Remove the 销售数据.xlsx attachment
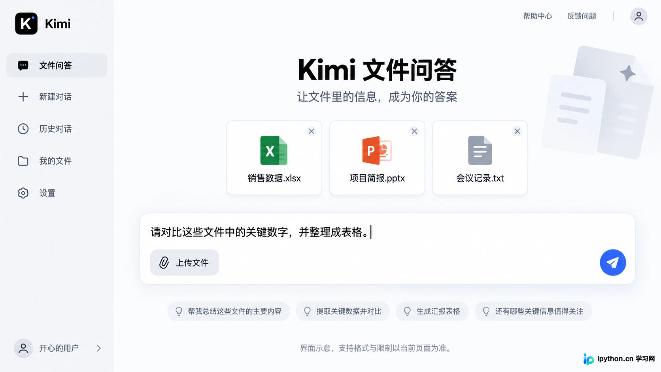 312,131
